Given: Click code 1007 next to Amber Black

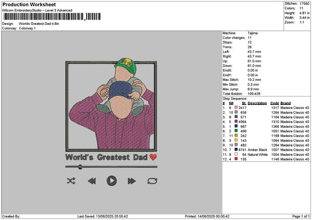Looking at the screenshot, I should (275, 150).
